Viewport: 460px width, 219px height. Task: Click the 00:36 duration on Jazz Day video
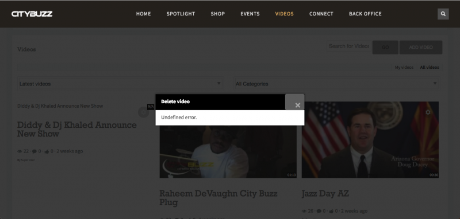point(434,175)
